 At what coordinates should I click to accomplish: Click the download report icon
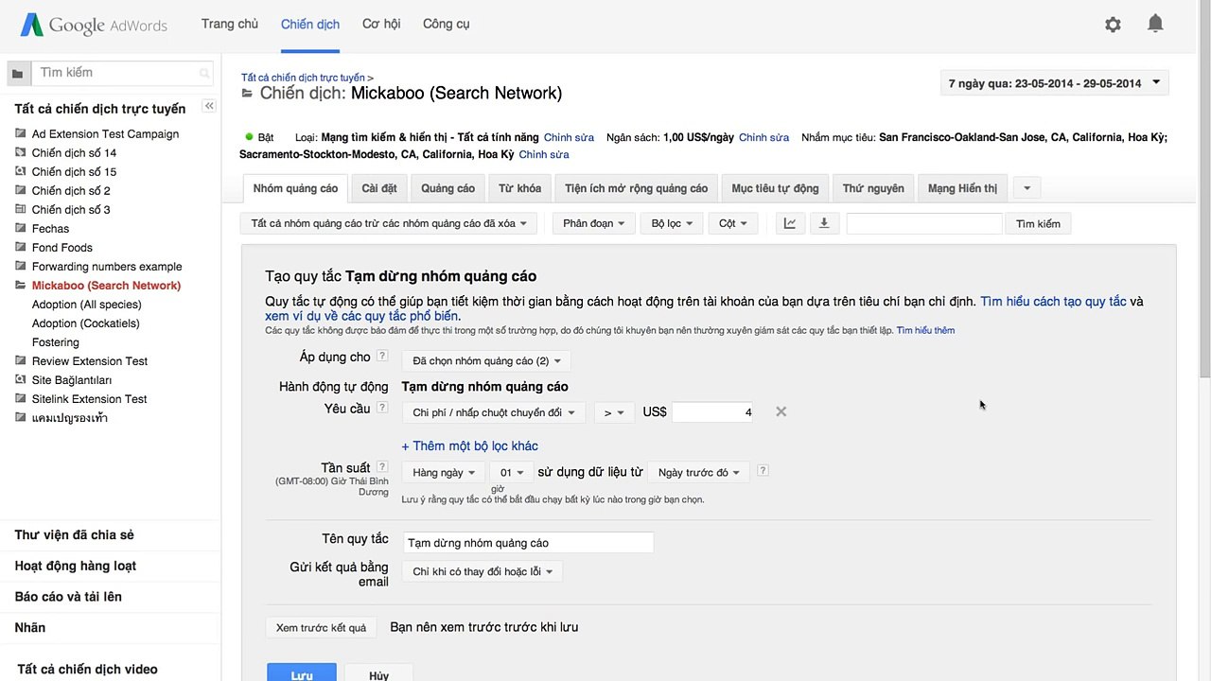click(824, 223)
